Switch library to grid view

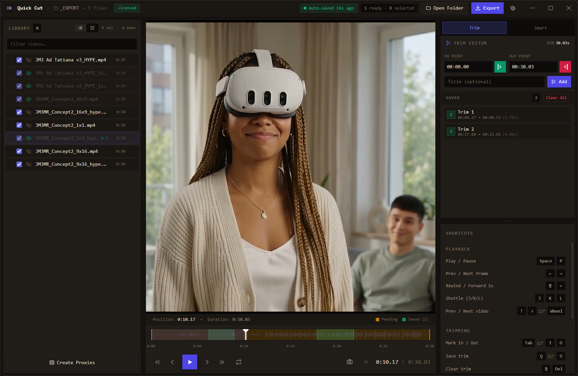coord(92,28)
